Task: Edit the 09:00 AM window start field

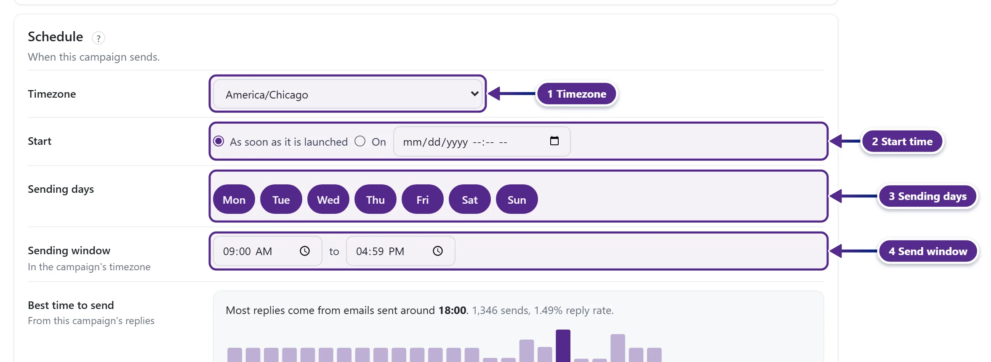Action: click(268, 251)
